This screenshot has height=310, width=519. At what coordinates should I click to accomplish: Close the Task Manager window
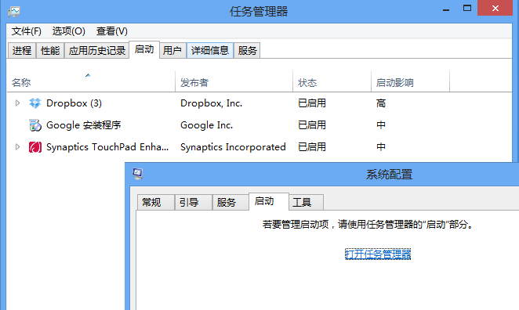(x=495, y=8)
